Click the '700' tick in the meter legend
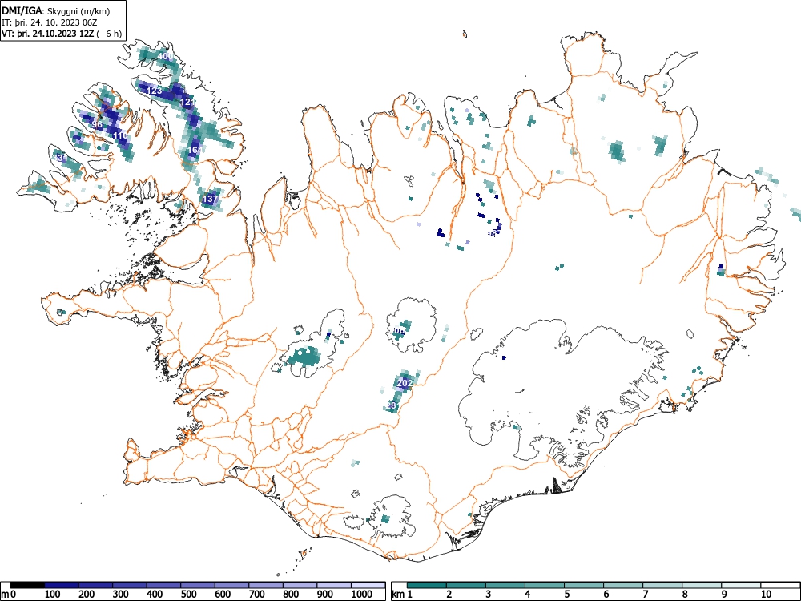Screen dimensions: 801x601 pos(257,595)
